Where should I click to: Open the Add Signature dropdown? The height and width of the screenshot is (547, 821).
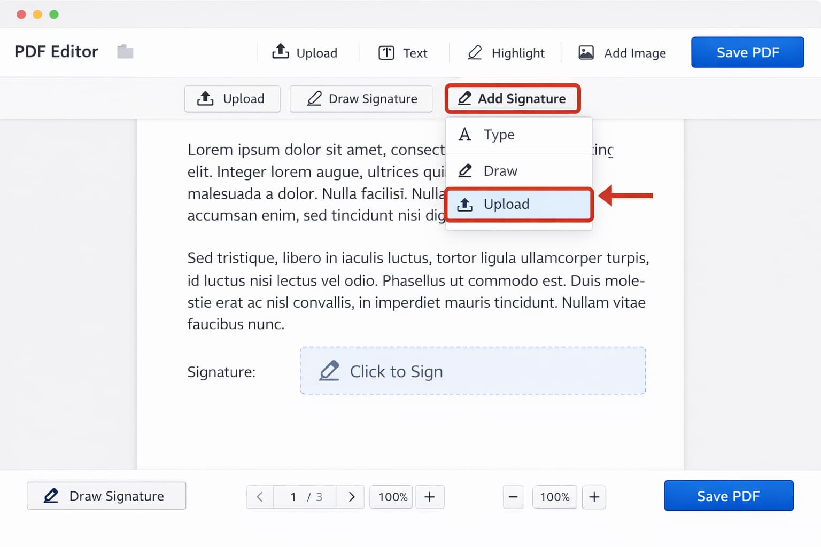[513, 99]
